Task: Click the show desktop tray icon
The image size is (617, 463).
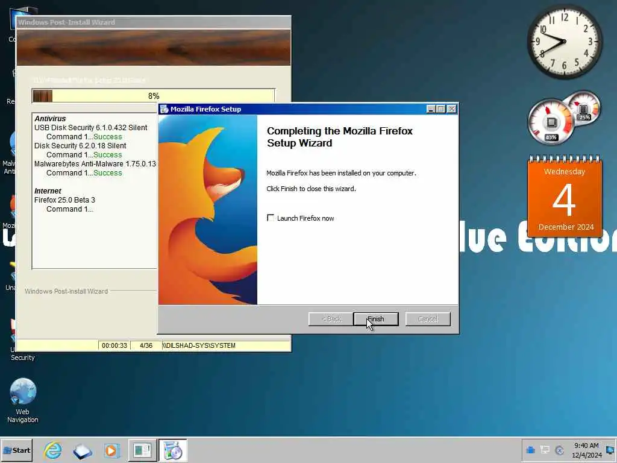Action: point(610,450)
